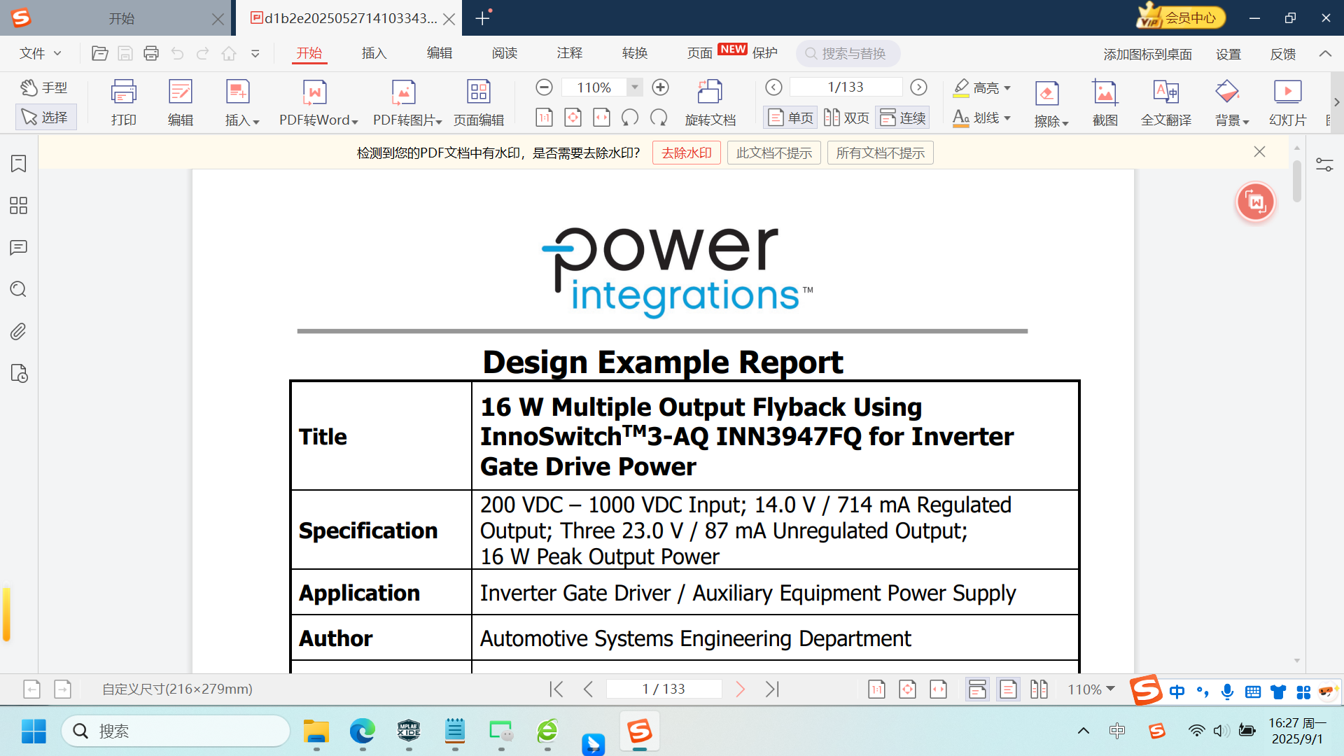Open PDF转Word conversion tool
The height and width of the screenshot is (756, 1344).
(318, 102)
